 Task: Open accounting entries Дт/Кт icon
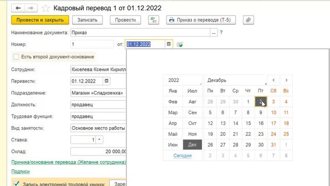pyautogui.click(x=154, y=20)
